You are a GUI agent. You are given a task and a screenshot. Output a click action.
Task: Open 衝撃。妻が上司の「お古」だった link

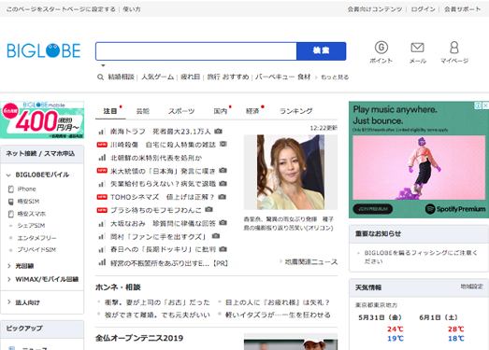pos(157,302)
